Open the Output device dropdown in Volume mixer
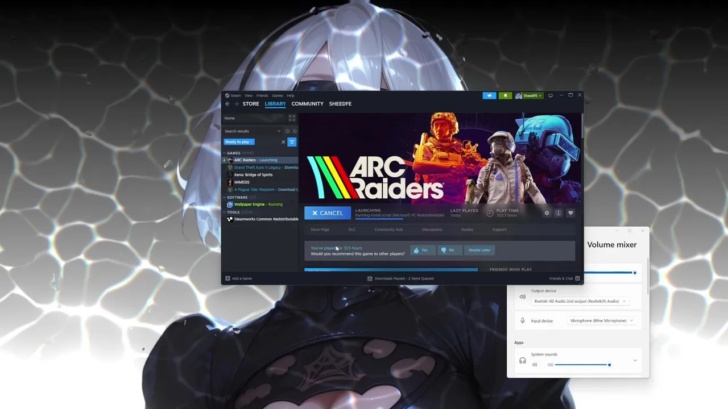The image size is (728, 409). (x=581, y=301)
